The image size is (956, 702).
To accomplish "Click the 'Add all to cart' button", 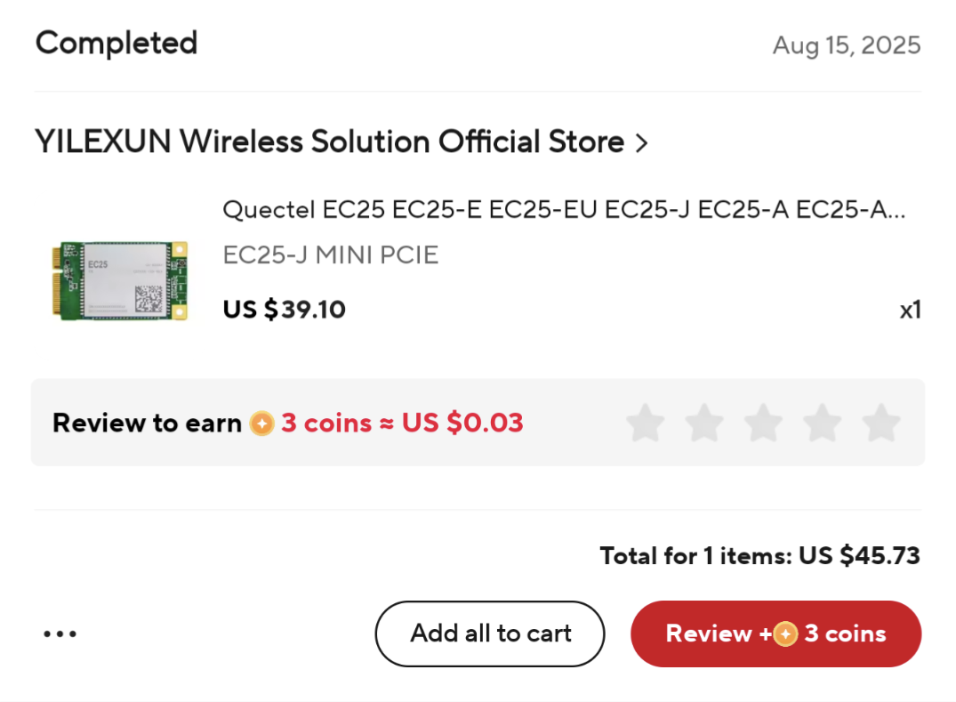I will pyautogui.click(x=490, y=633).
